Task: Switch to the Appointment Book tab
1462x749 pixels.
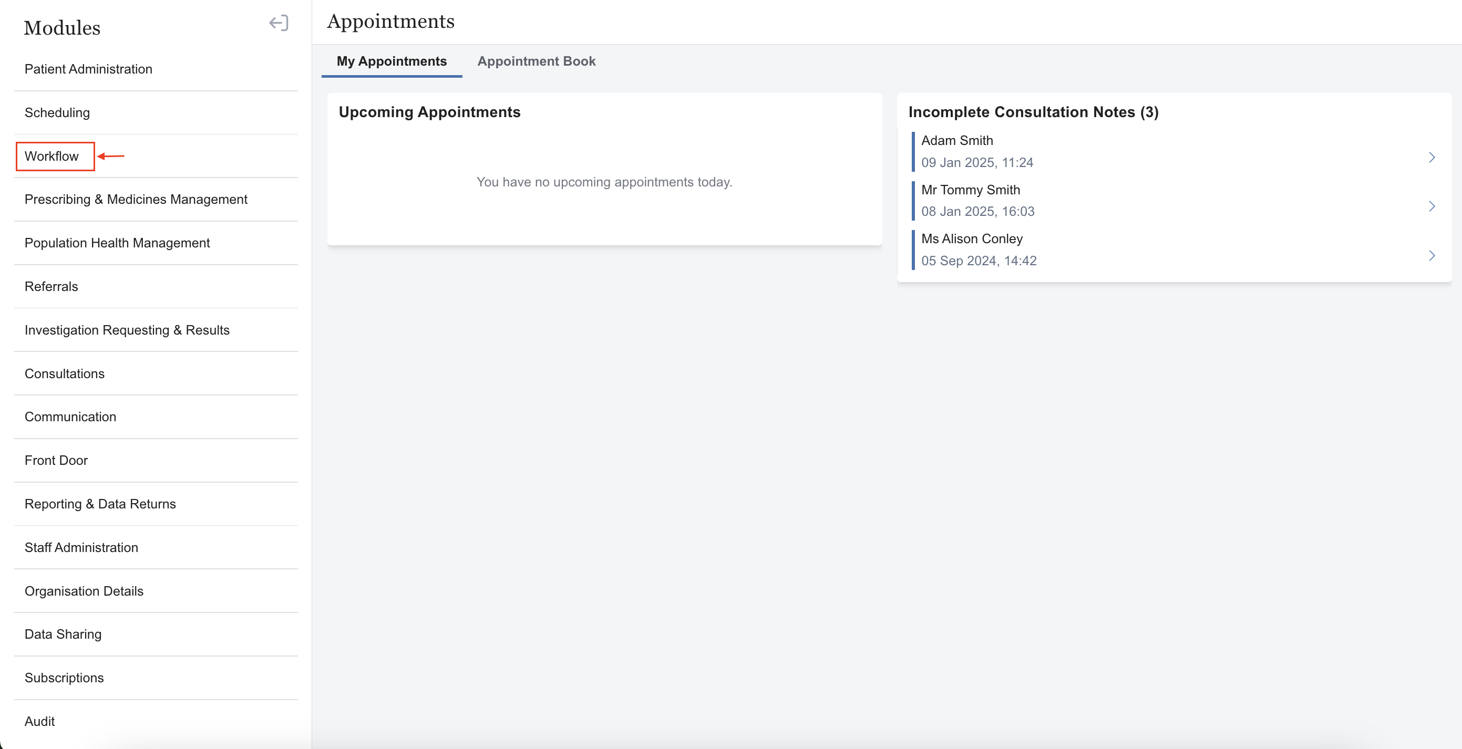Action: (x=536, y=61)
